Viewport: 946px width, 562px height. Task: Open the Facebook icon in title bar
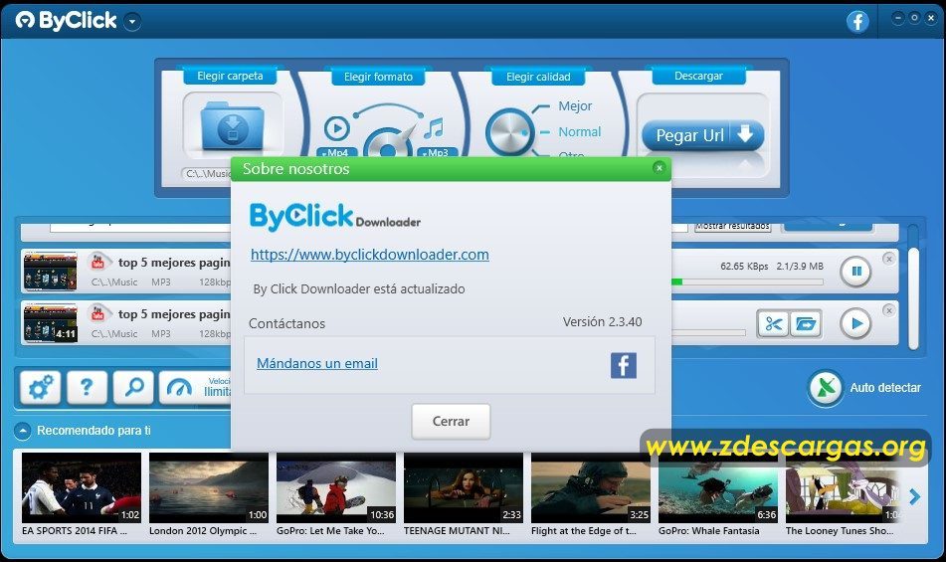(x=857, y=22)
